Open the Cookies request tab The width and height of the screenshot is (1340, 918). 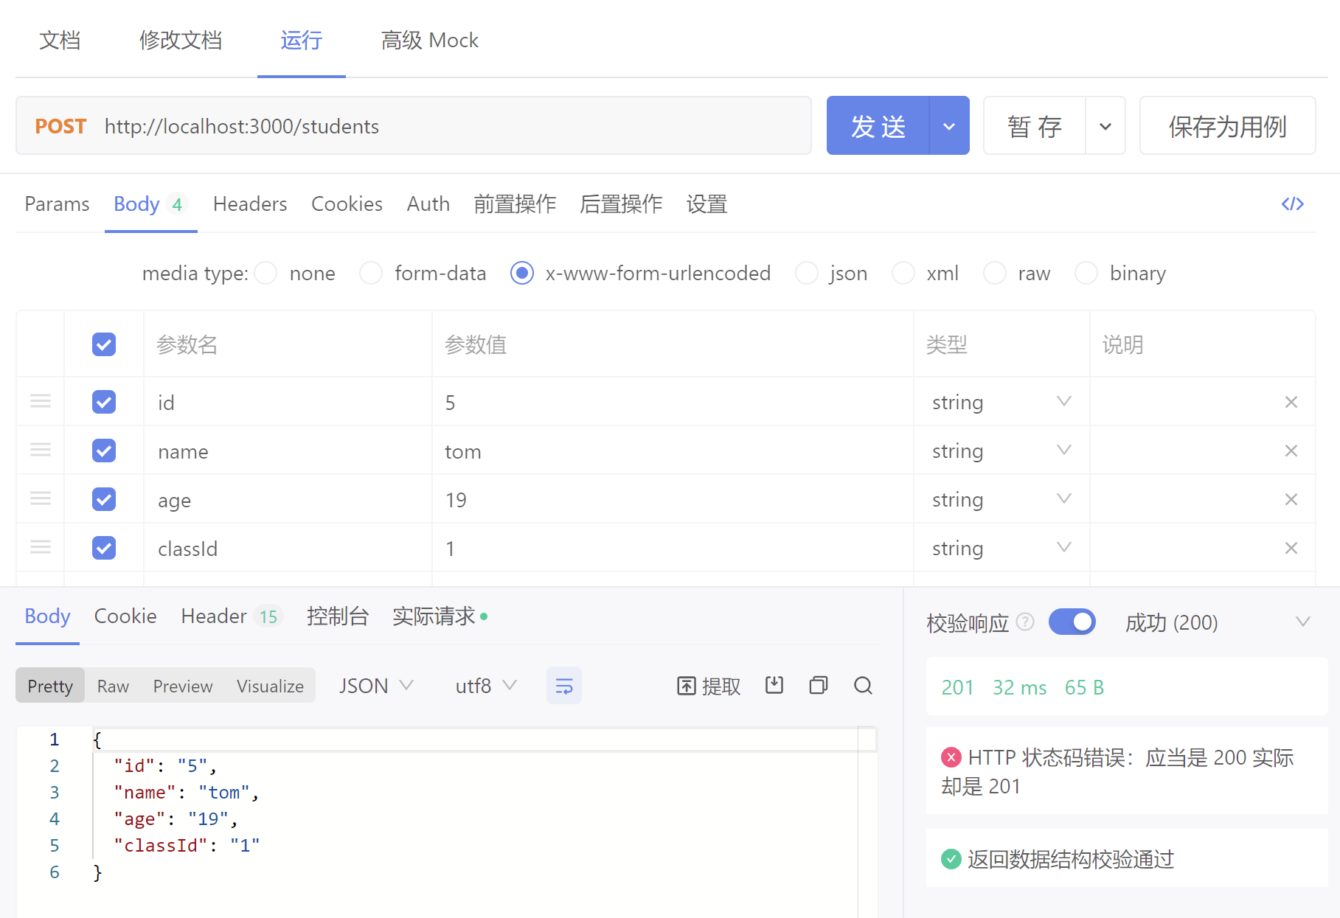click(347, 204)
